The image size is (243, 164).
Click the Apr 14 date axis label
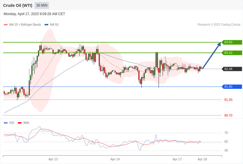pyautogui.click(x=115, y=159)
